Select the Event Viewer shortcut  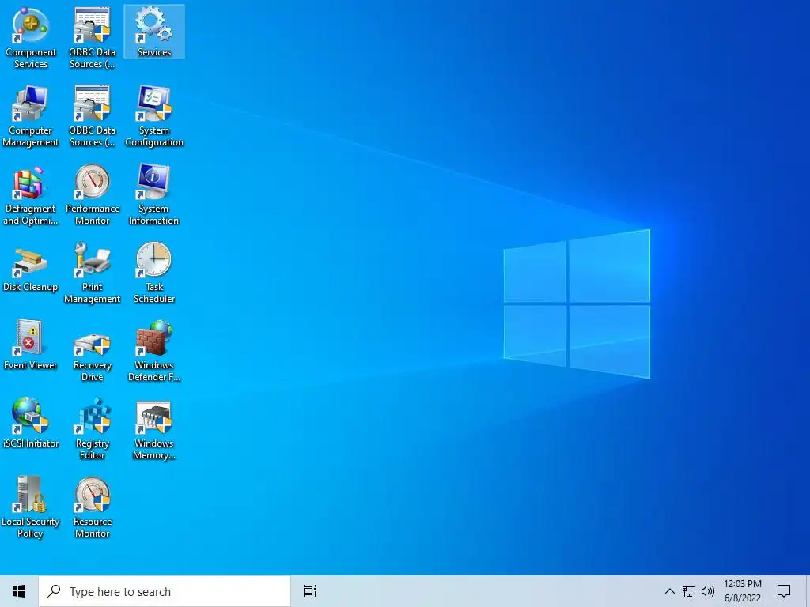31,346
